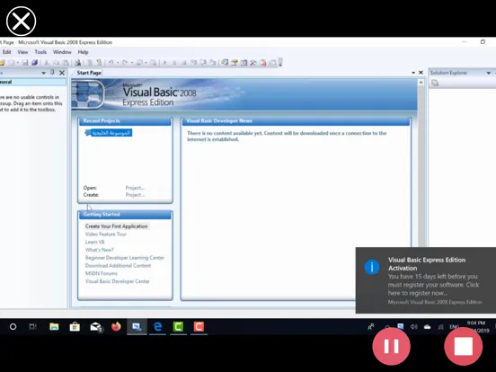This screenshot has height=372, width=496.
Task: Close the recording overlay with circled X
Action: [x=22, y=22]
